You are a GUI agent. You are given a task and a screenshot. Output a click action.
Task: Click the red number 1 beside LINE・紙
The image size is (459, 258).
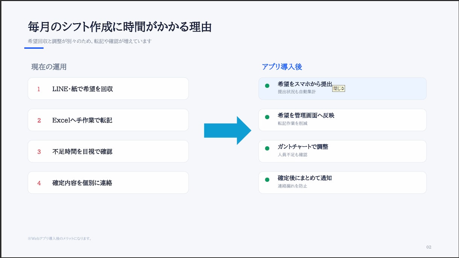click(x=39, y=89)
